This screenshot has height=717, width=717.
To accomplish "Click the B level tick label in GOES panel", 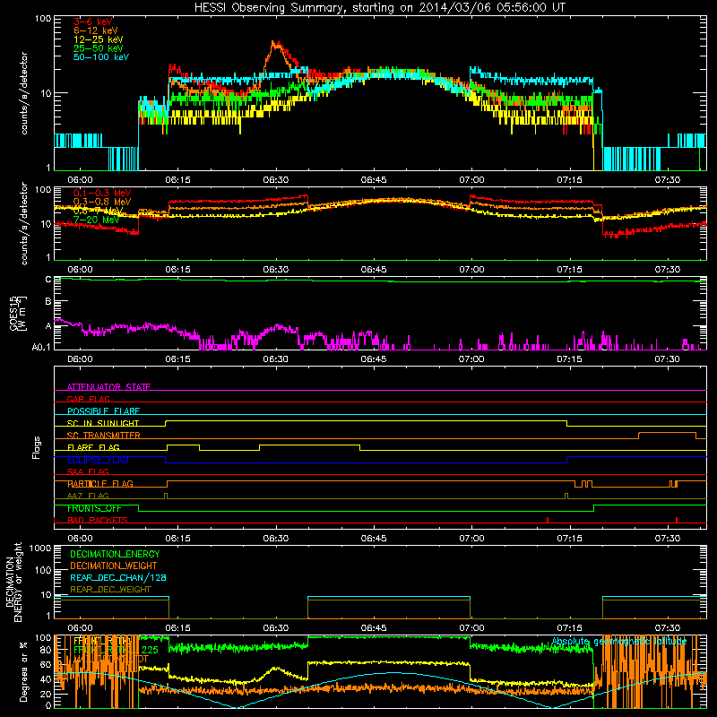I will pos(48,302).
